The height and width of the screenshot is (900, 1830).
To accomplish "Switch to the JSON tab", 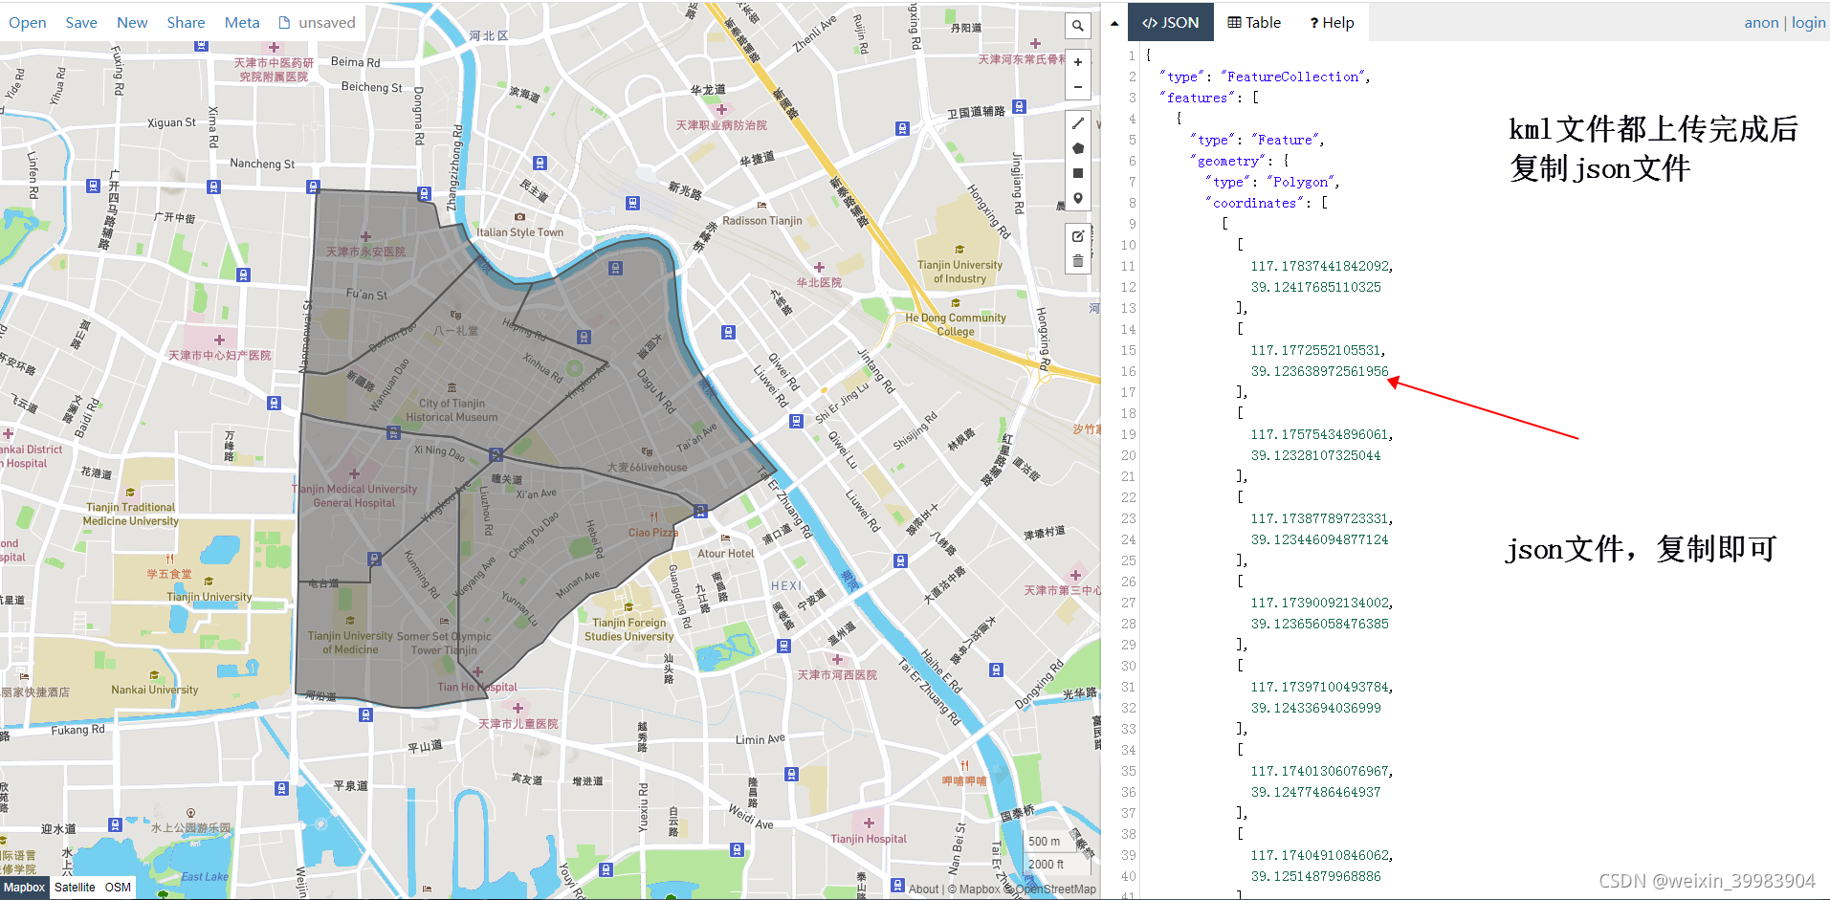I will [1171, 22].
